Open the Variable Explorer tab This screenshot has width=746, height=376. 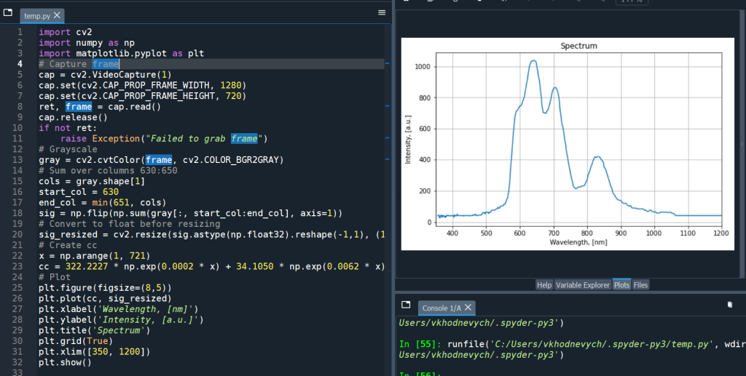[x=583, y=285]
